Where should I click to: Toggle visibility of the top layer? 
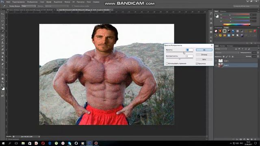(x=216, y=61)
